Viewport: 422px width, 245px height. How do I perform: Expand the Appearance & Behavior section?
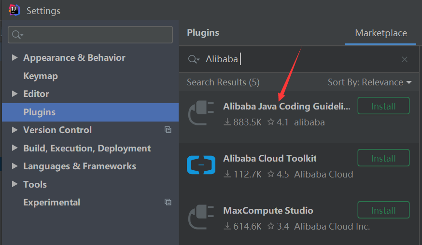pyautogui.click(x=15, y=58)
